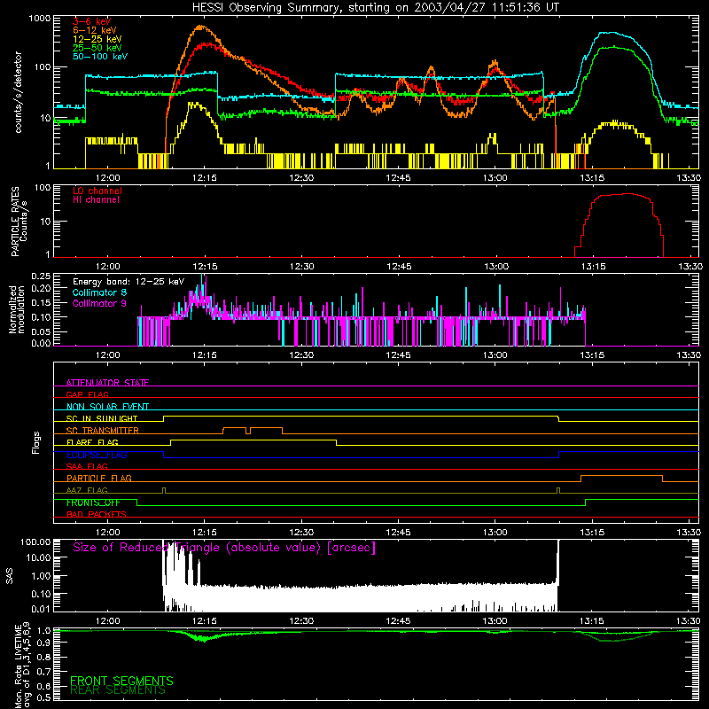
Task: Click the 100.00 tick on SAS axis
Action: click(35, 541)
